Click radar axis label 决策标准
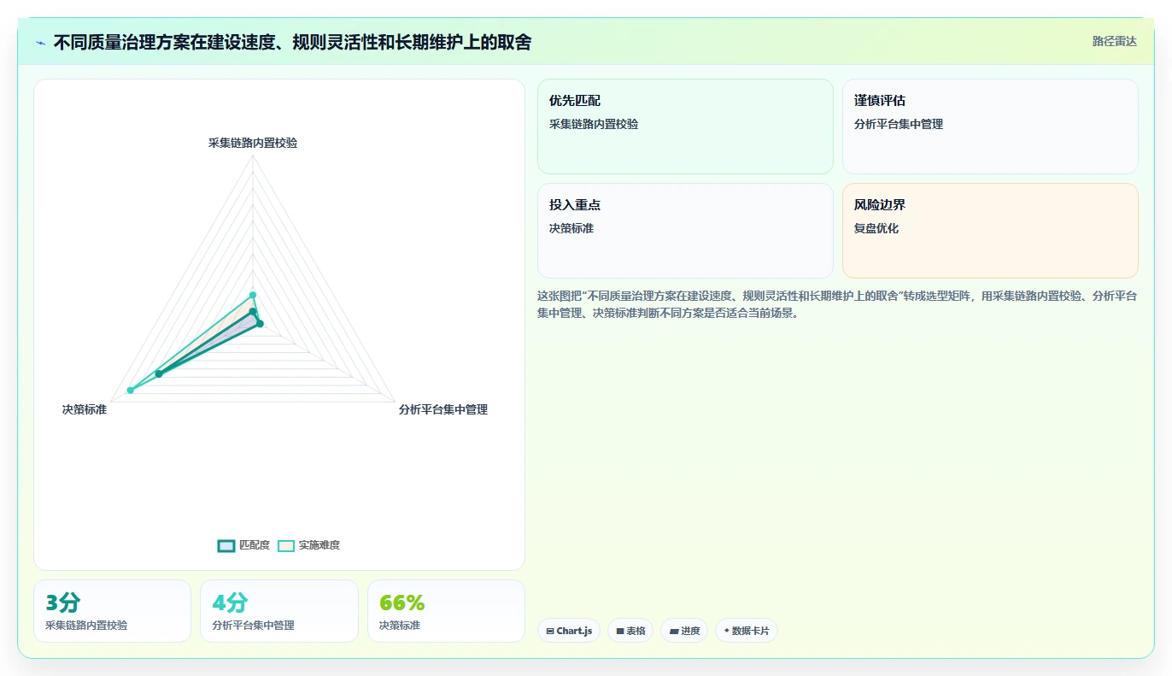Viewport: 1172px width, 676px height. tap(85, 409)
